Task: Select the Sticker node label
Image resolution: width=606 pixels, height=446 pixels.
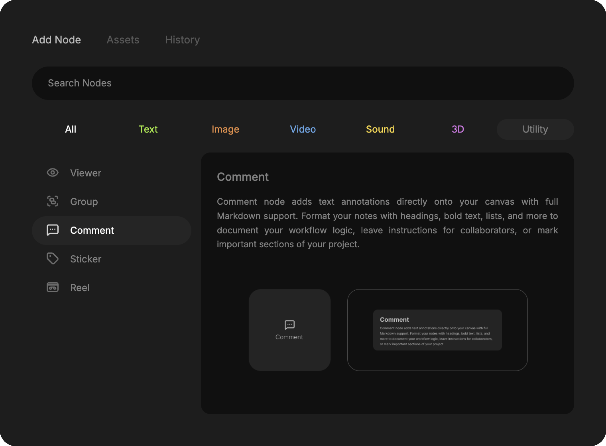Action: click(86, 259)
